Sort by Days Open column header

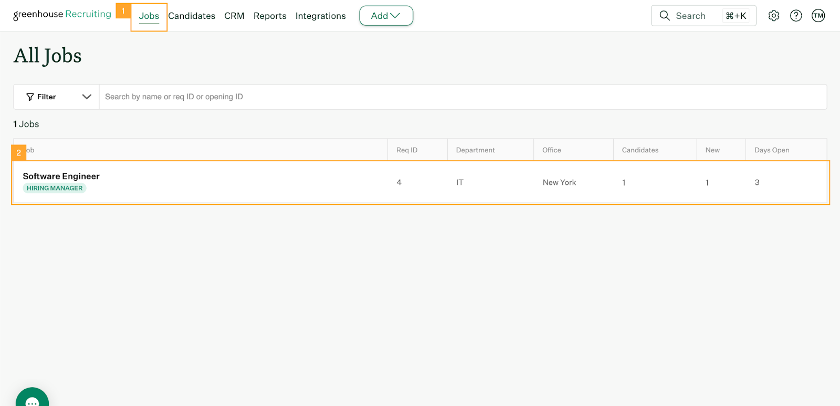771,150
